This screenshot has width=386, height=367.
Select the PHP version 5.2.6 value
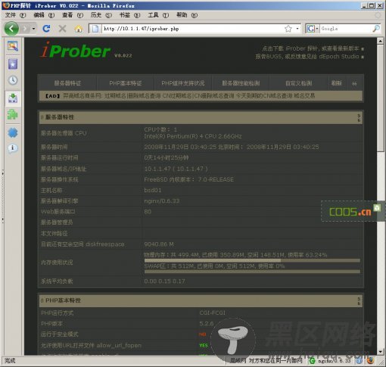point(207,324)
